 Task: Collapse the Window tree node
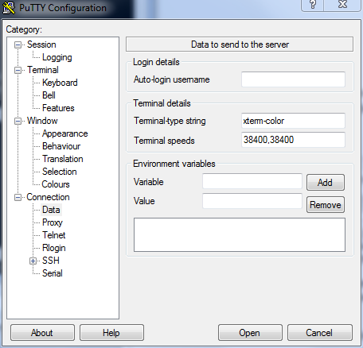coord(18,121)
